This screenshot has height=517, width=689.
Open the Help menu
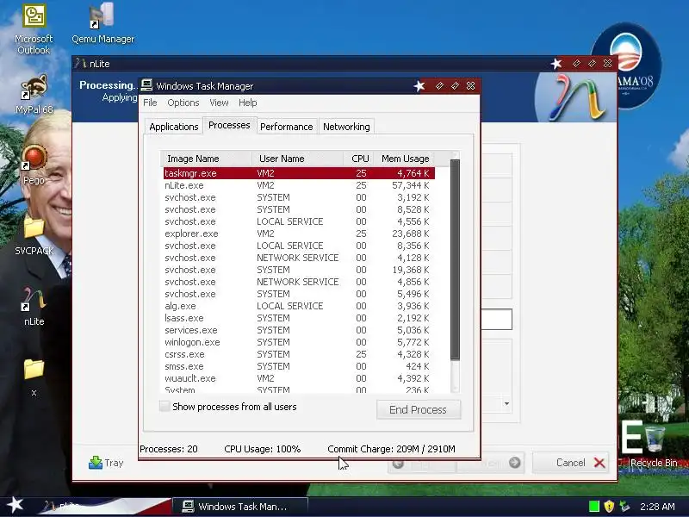tap(248, 103)
